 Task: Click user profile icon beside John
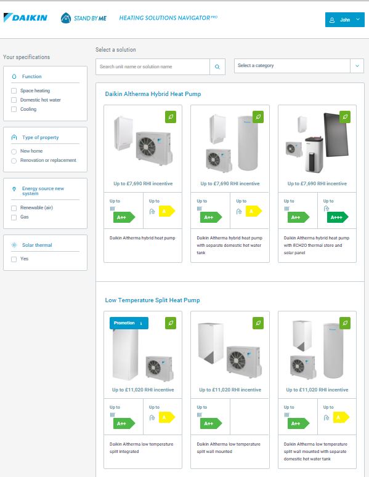(332, 20)
